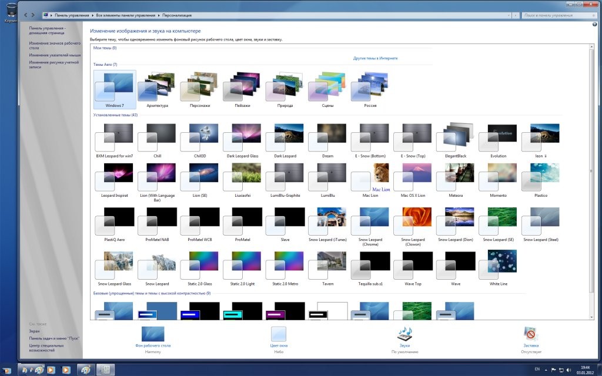Open the help question mark icon

(x=595, y=24)
